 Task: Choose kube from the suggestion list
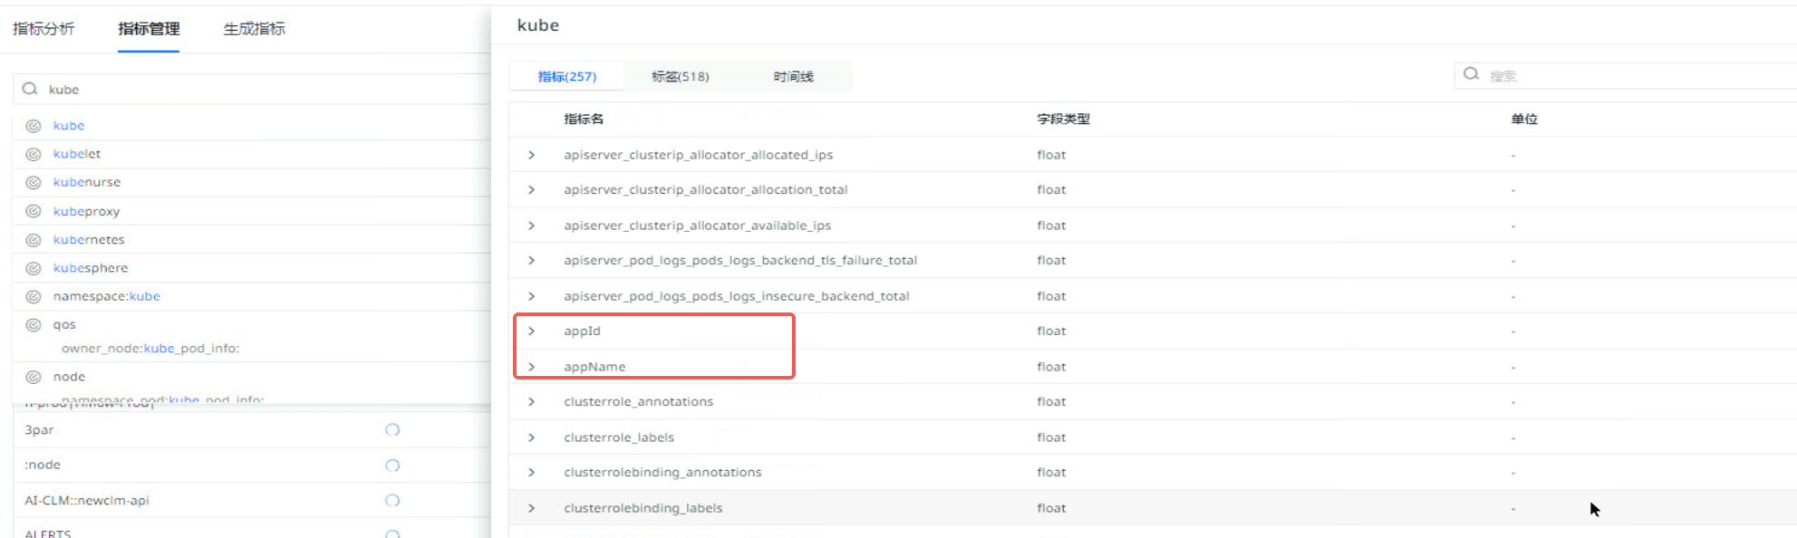pos(69,126)
